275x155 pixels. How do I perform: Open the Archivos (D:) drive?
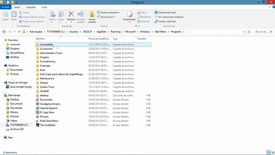15,129
